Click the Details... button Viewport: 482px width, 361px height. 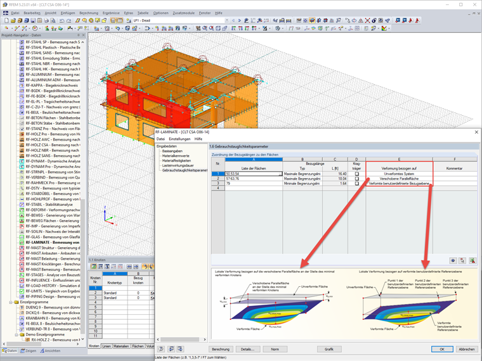[x=248, y=350]
